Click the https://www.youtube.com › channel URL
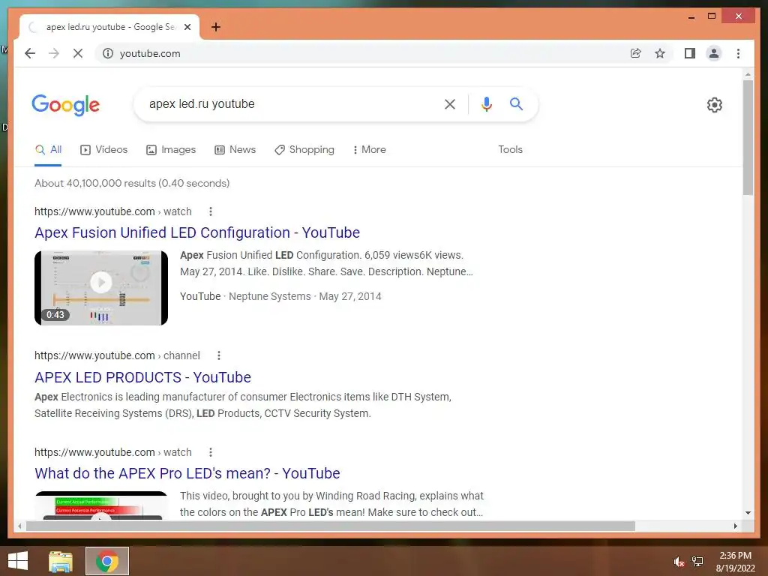 (x=117, y=355)
